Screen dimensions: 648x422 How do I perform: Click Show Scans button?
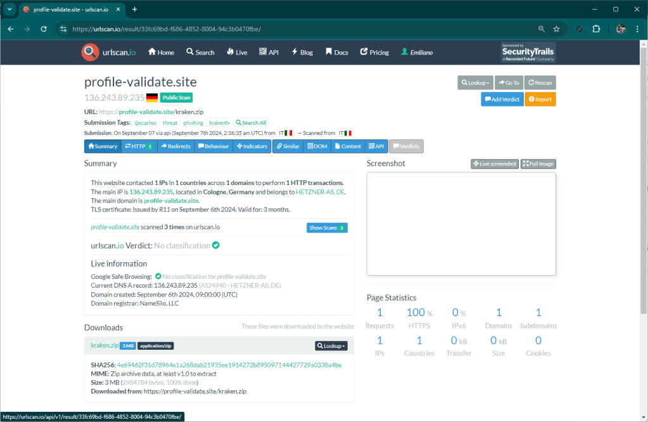pyautogui.click(x=327, y=228)
